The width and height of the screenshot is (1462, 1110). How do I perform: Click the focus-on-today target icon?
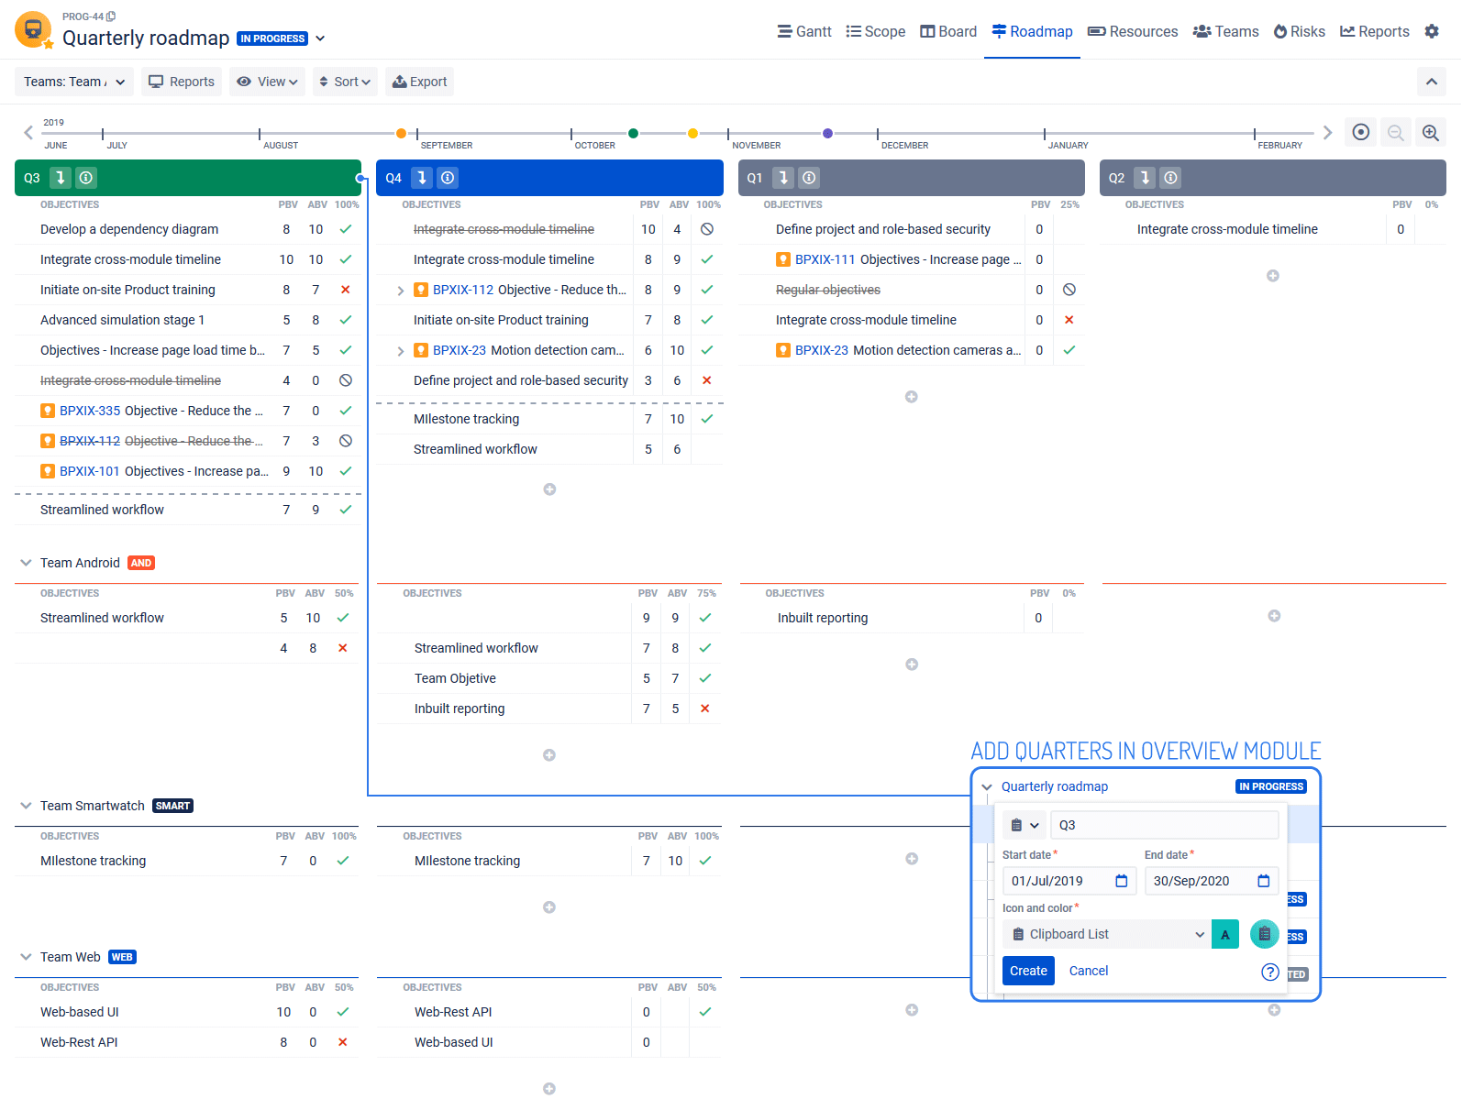(x=1361, y=133)
